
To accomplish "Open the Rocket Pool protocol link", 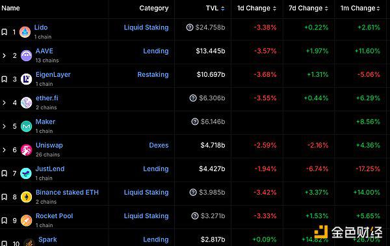I will tap(54, 216).
